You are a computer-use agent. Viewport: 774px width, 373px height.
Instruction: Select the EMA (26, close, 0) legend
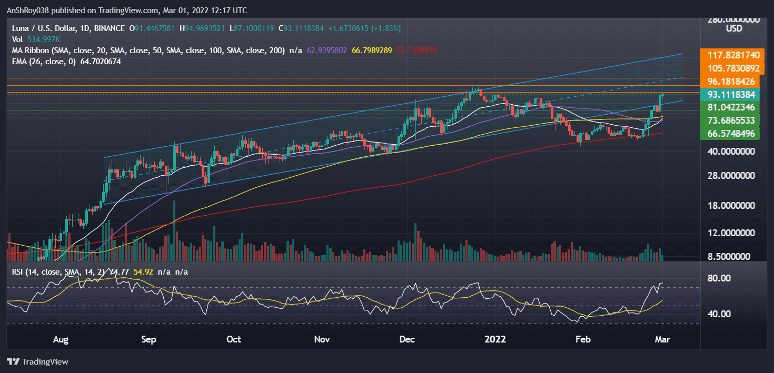(45, 61)
